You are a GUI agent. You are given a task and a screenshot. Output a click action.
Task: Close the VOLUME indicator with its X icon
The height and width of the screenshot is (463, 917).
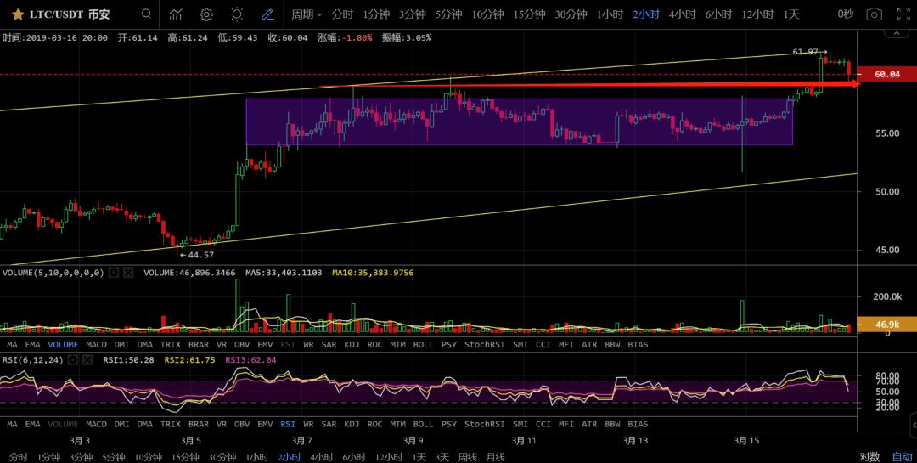coord(128,273)
